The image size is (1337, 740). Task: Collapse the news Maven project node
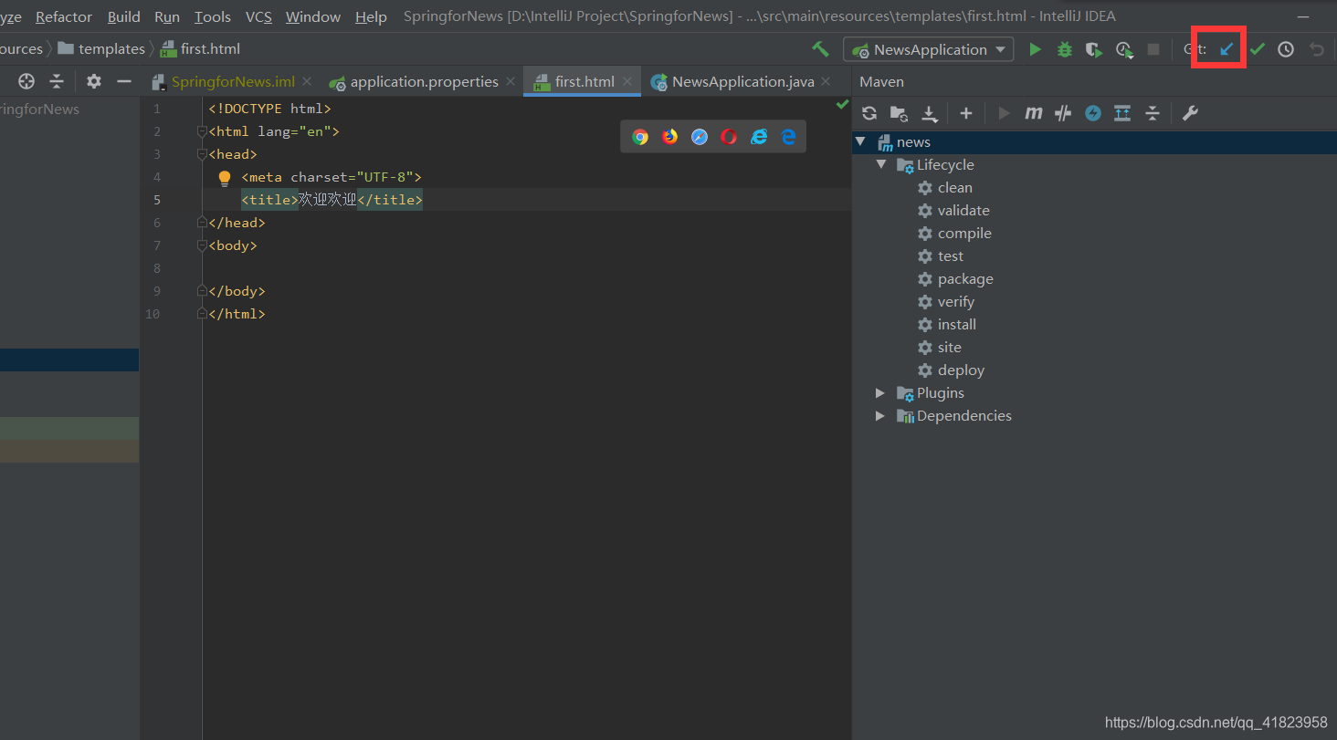click(860, 141)
